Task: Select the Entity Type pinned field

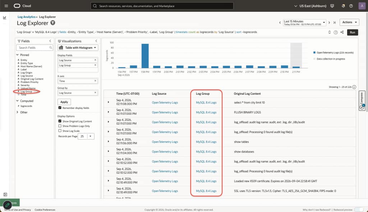Action: tap(27, 63)
